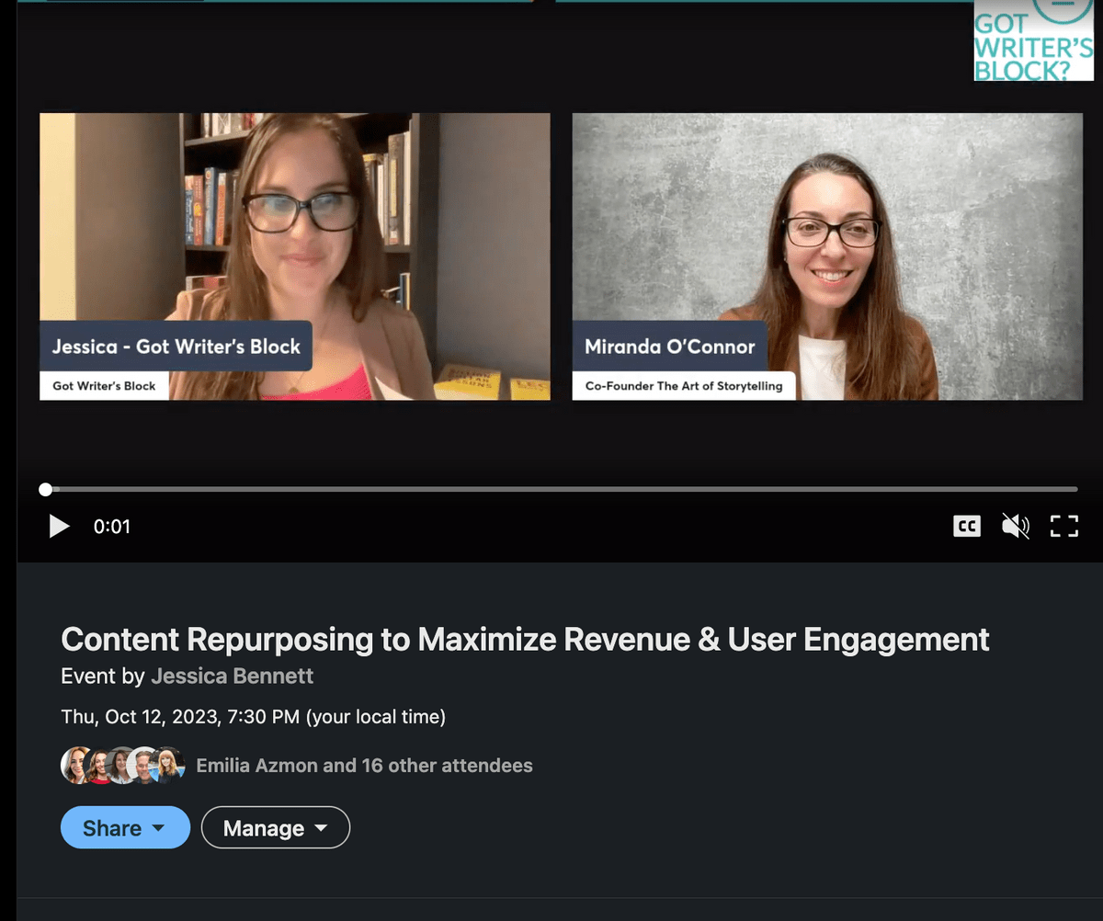
Task: View Emilia Azmon and 16 other attendees
Action: pyautogui.click(x=364, y=765)
